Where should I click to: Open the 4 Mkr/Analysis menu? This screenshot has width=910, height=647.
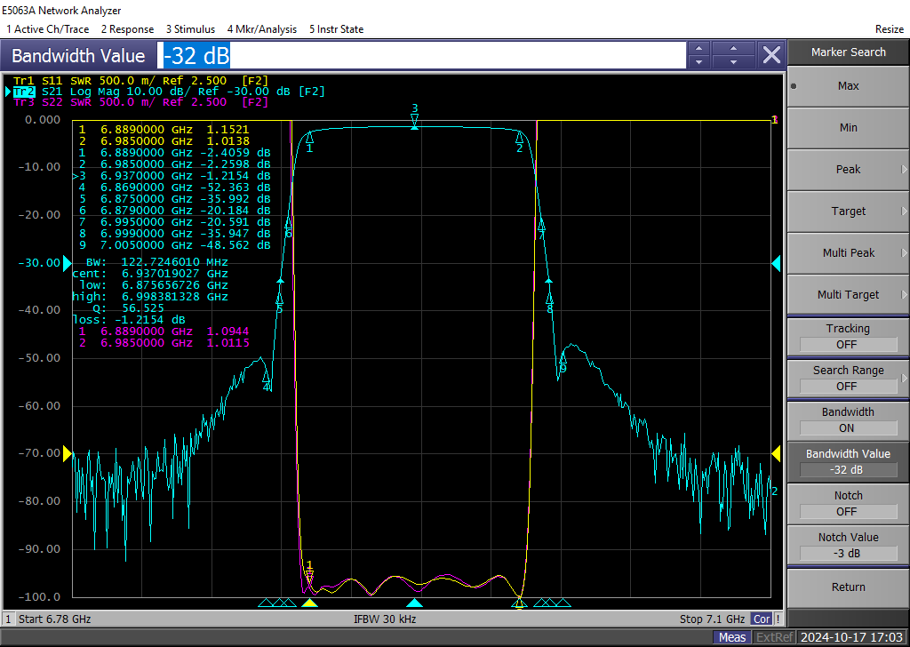tap(261, 29)
